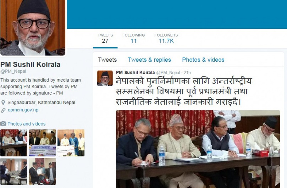Open the tweet's 21h timestamp

tap(187, 73)
